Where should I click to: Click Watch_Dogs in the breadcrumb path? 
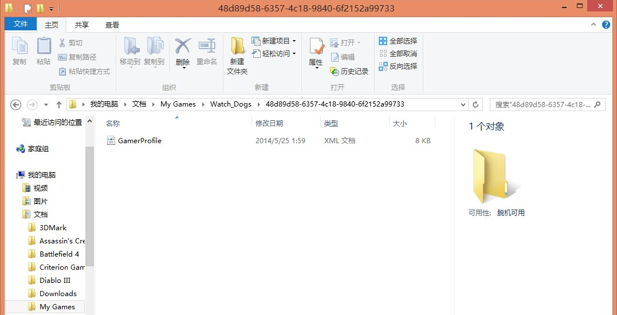tap(231, 104)
